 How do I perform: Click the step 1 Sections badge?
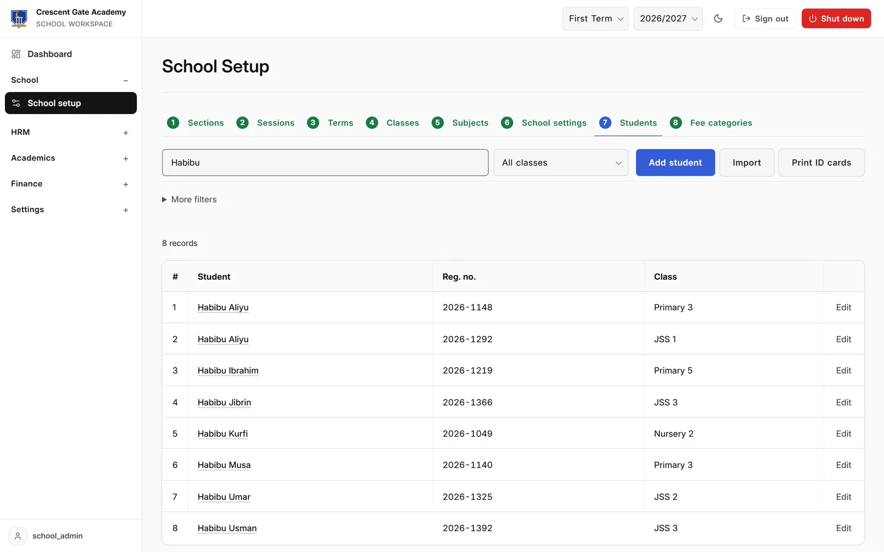[173, 123]
